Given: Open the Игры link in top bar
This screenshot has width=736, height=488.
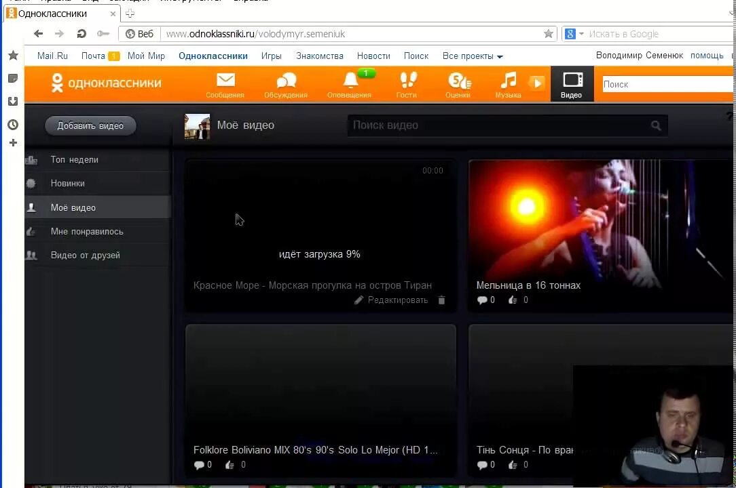Looking at the screenshot, I should coord(272,56).
